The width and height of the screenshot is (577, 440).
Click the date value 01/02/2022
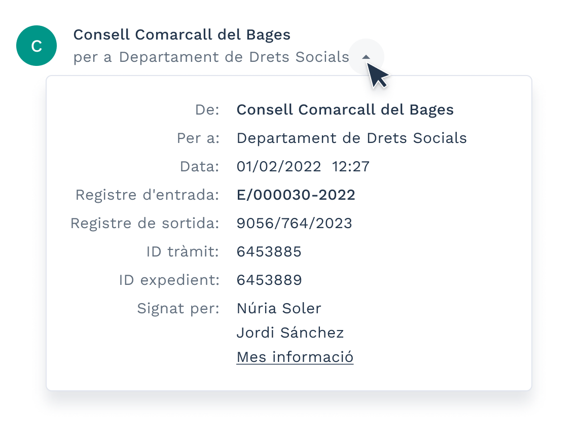(278, 167)
